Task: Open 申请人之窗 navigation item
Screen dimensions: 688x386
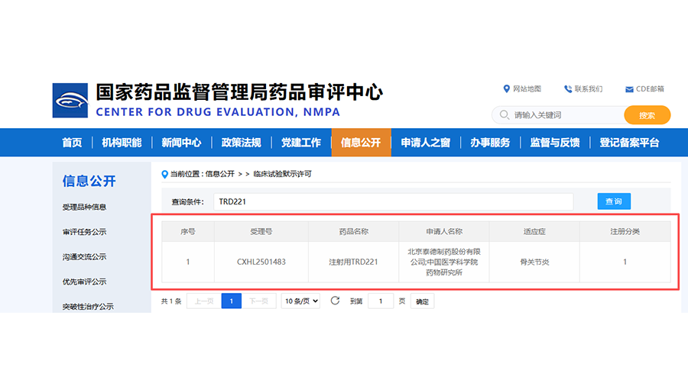Action: pos(425,143)
